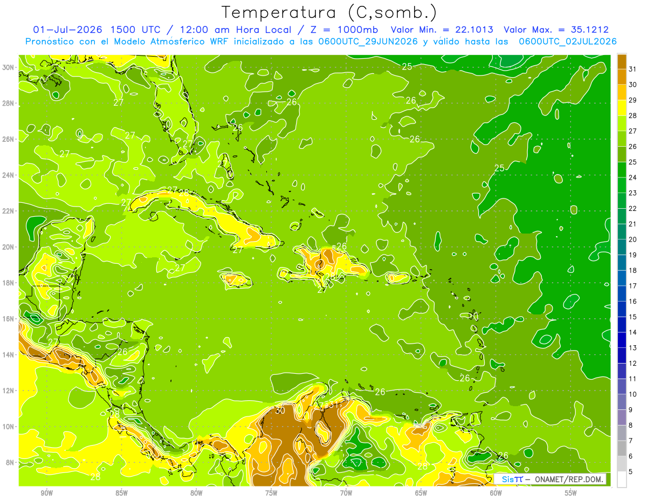This screenshot has width=647, height=500.
Task: Click color bar label '12'
Action: (x=633, y=364)
